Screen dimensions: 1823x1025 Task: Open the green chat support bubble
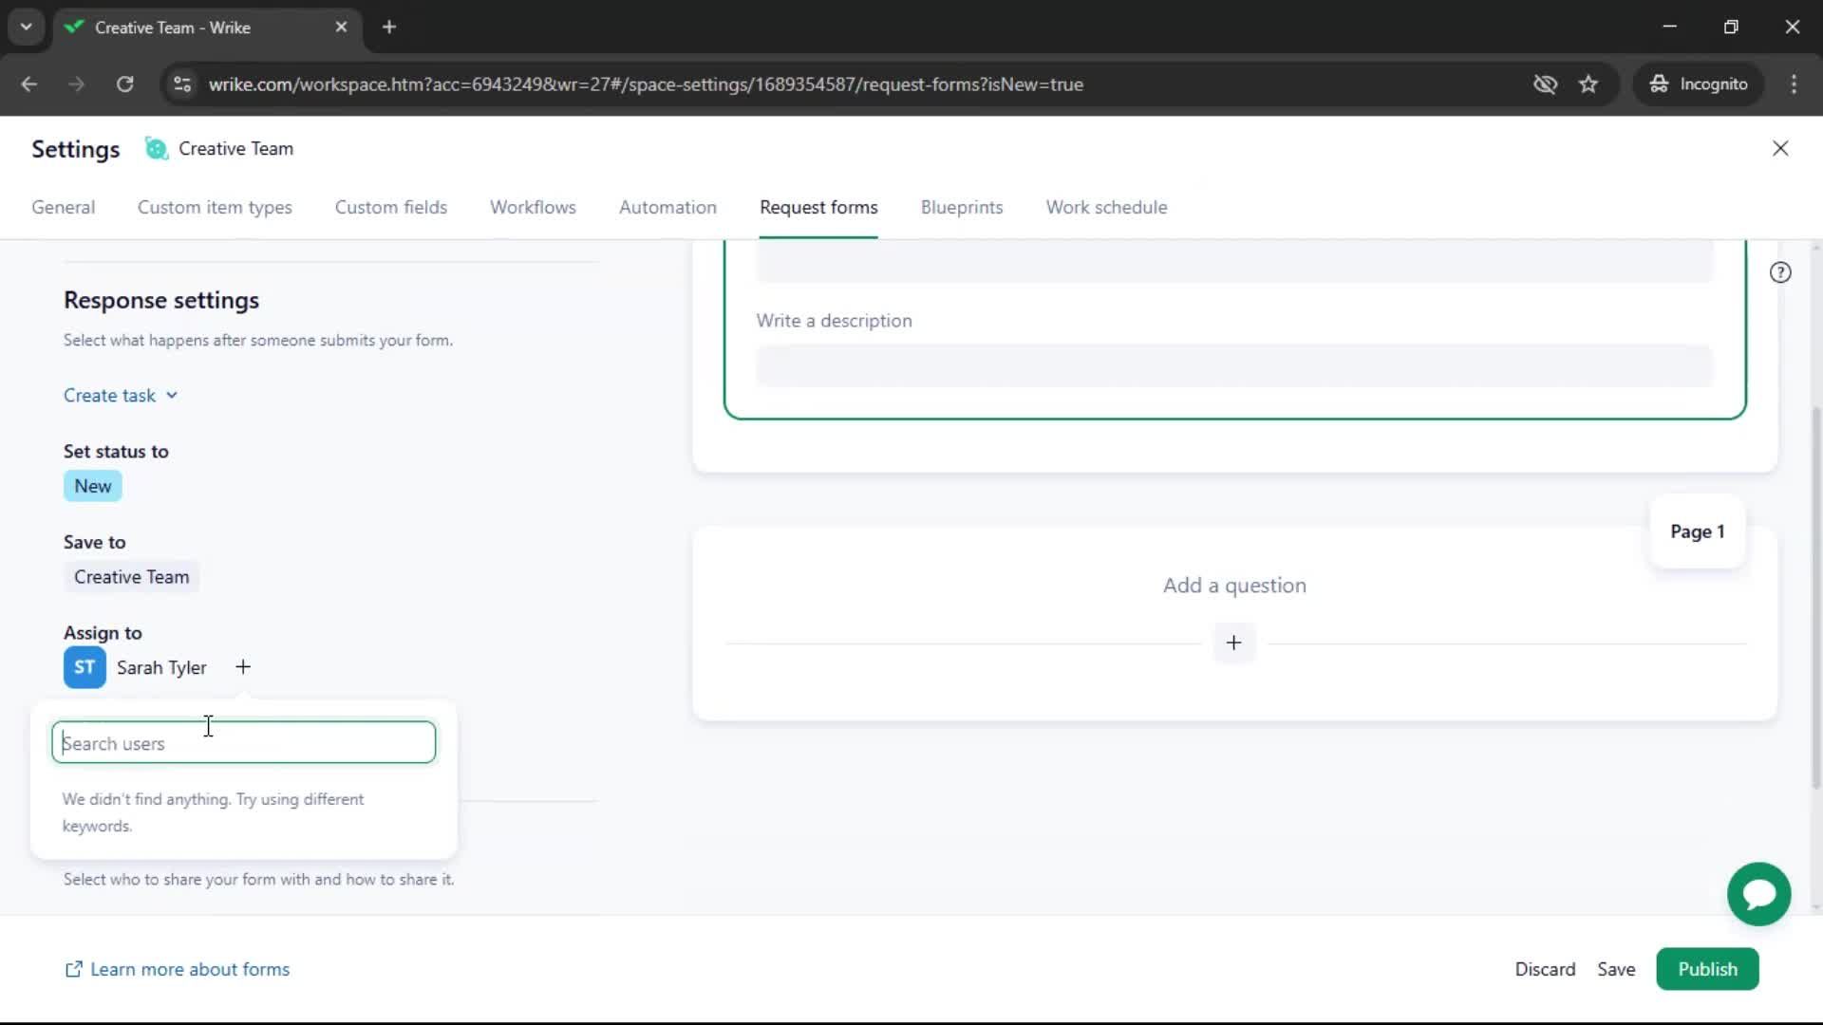tap(1758, 894)
